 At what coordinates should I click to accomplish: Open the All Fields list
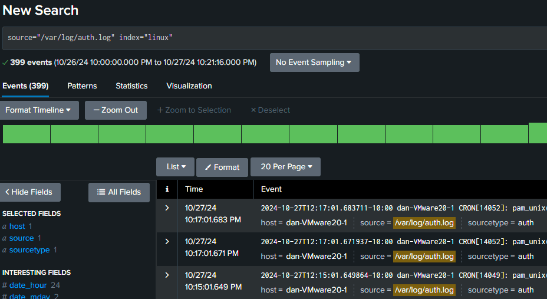click(x=119, y=192)
